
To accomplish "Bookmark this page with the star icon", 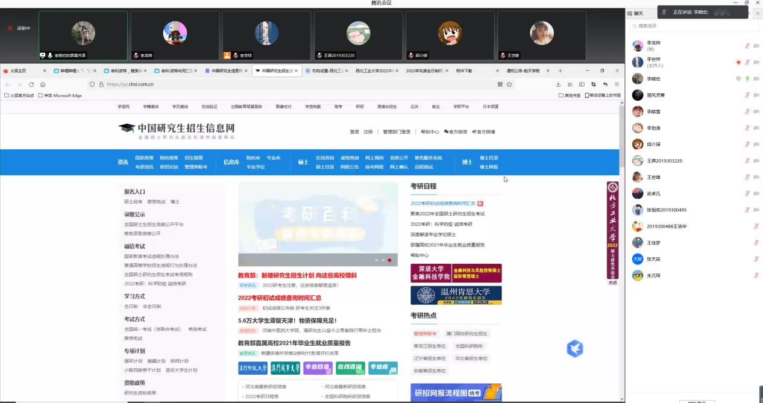I will tap(509, 84).
